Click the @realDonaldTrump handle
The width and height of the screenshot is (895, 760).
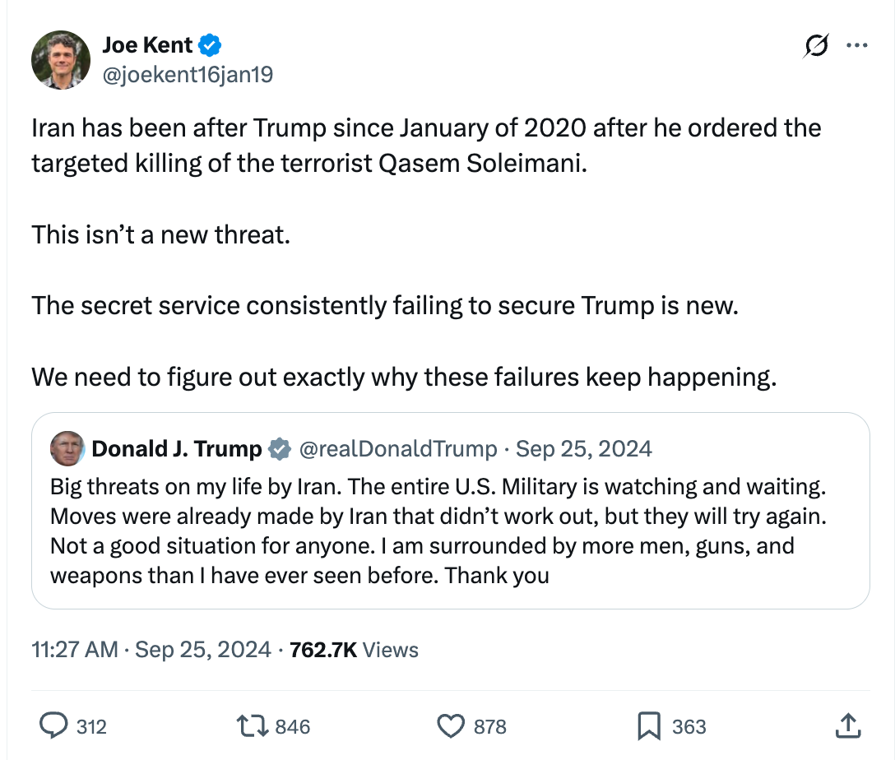point(398,449)
